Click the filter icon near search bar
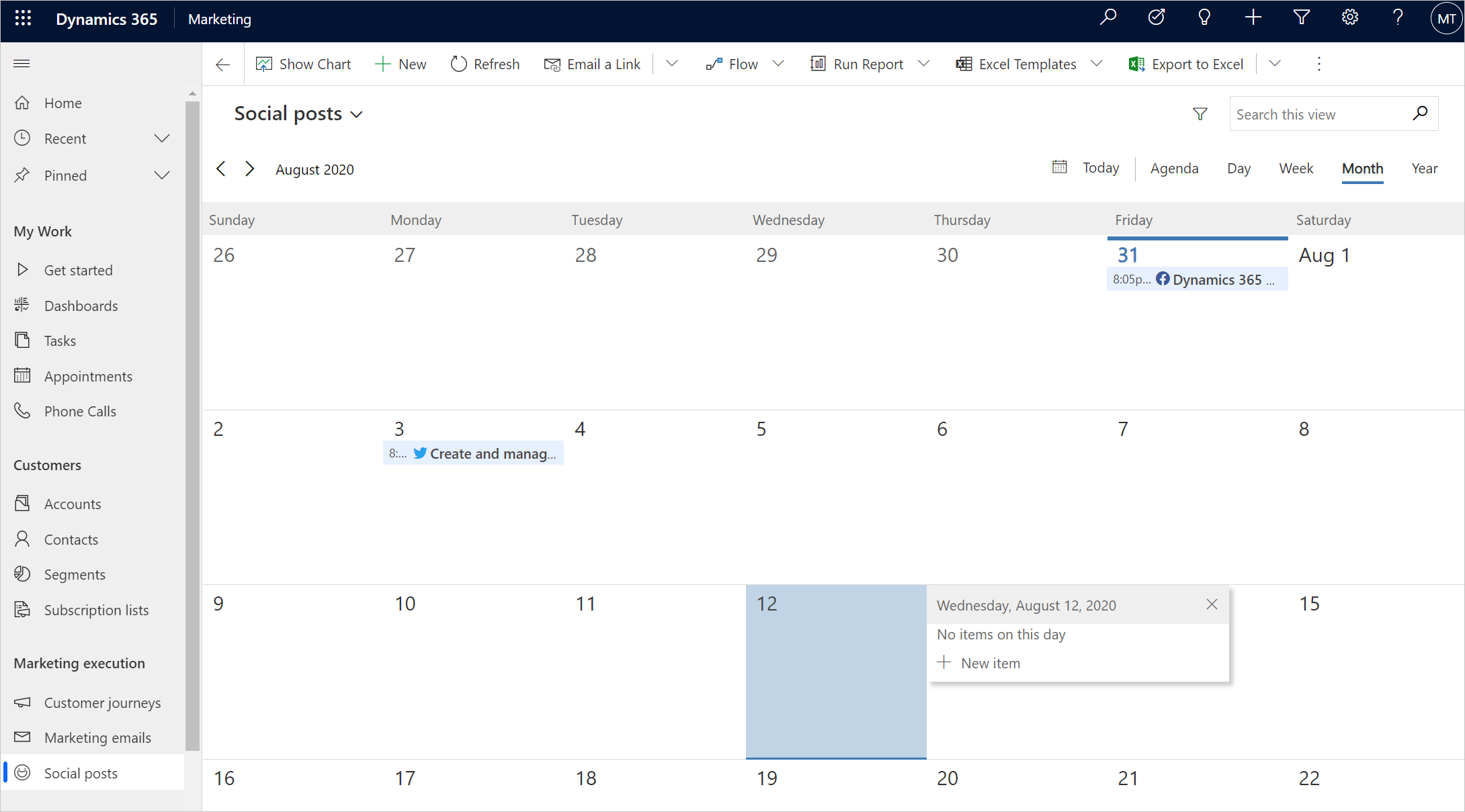Image resolution: width=1465 pixels, height=812 pixels. (x=1200, y=113)
